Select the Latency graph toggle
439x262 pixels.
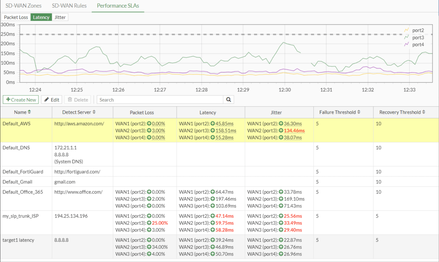point(41,18)
